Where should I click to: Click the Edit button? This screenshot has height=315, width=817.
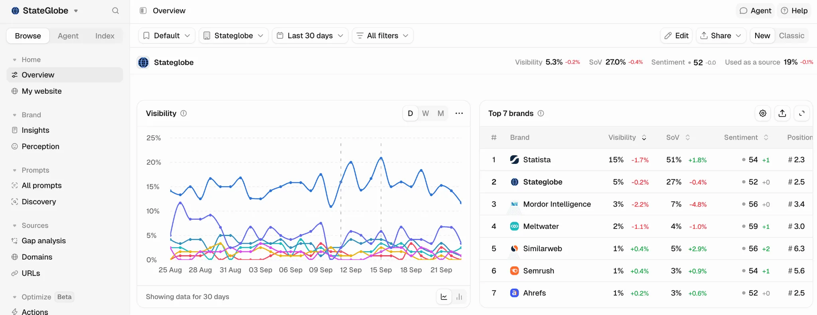[677, 35]
